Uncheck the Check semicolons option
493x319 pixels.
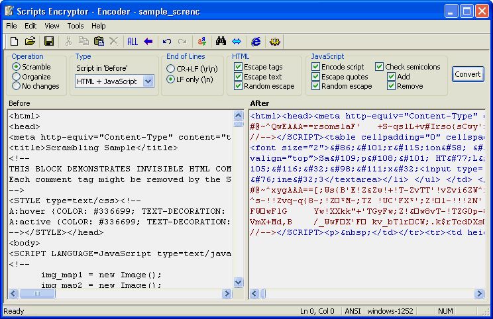379,67
